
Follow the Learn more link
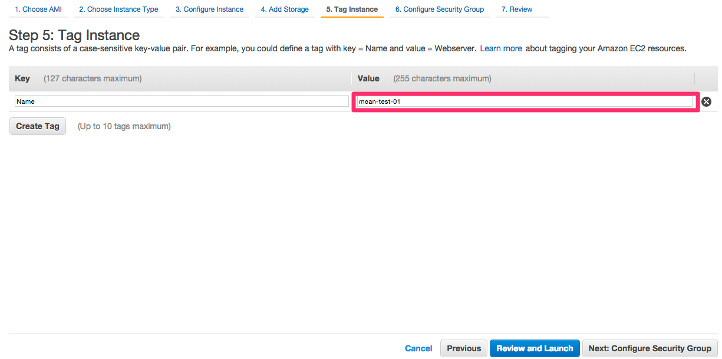point(501,48)
